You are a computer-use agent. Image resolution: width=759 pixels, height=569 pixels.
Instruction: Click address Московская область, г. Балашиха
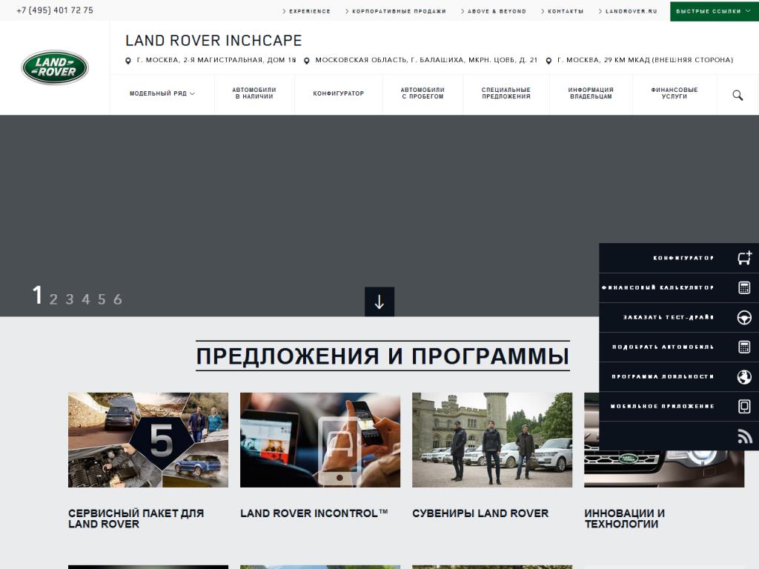(426, 60)
